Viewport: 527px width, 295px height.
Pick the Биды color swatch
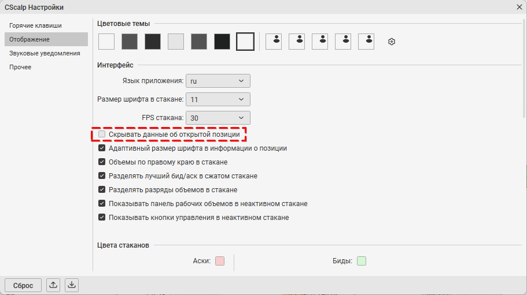(362, 261)
